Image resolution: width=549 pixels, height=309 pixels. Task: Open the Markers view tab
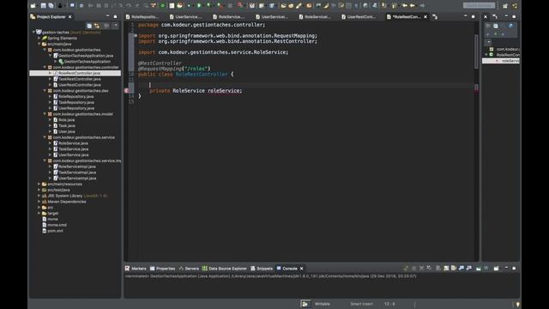tap(136, 269)
